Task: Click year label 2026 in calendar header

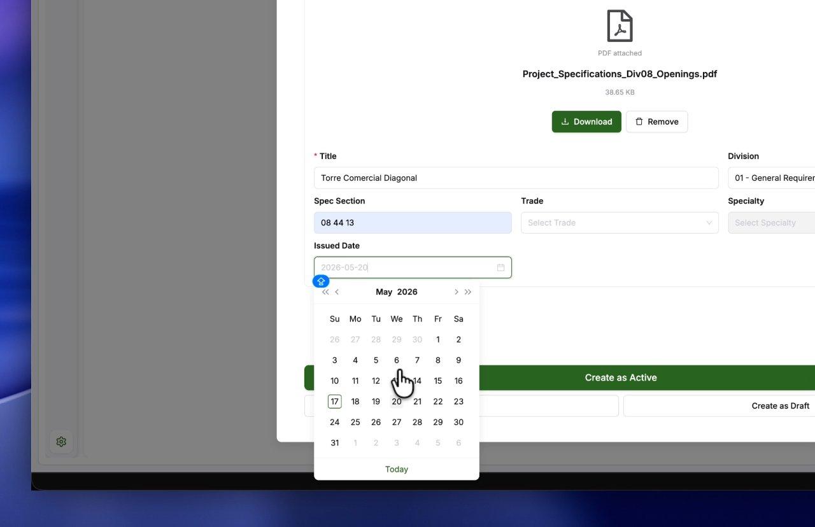Action: coord(407,292)
